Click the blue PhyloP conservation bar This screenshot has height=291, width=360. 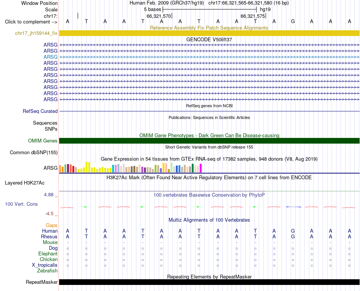point(293,207)
